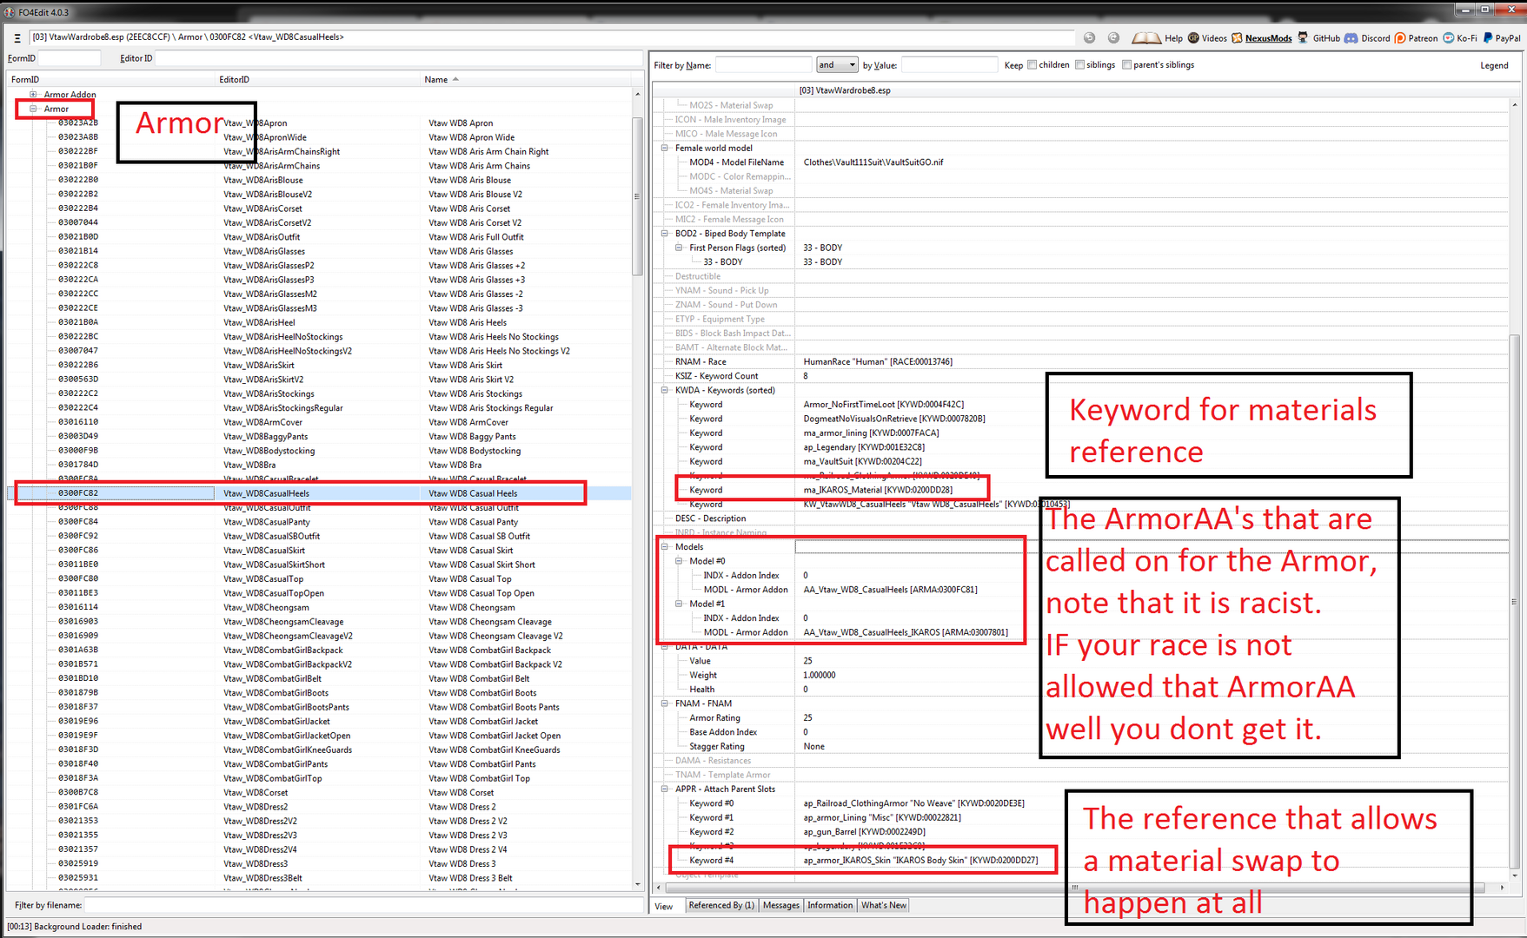Click the Armor_NoFirstTimeLoot keyword value
Viewport: 1527px width, 938px height.
click(x=883, y=405)
